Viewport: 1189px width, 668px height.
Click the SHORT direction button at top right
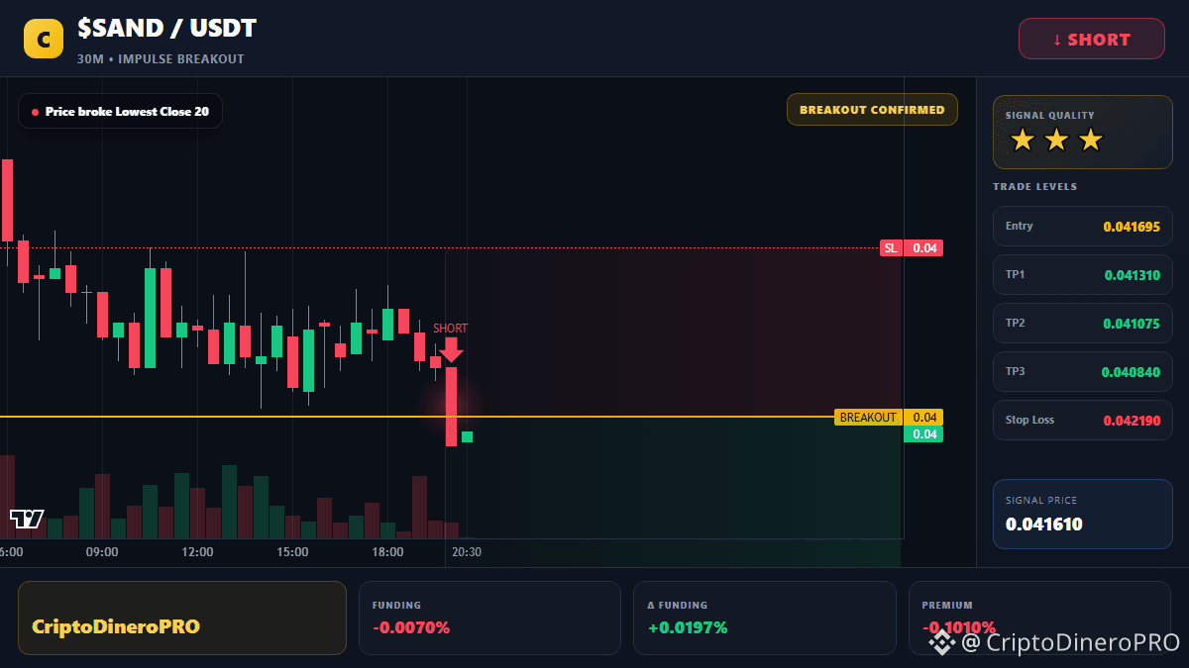tap(1092, 39)
